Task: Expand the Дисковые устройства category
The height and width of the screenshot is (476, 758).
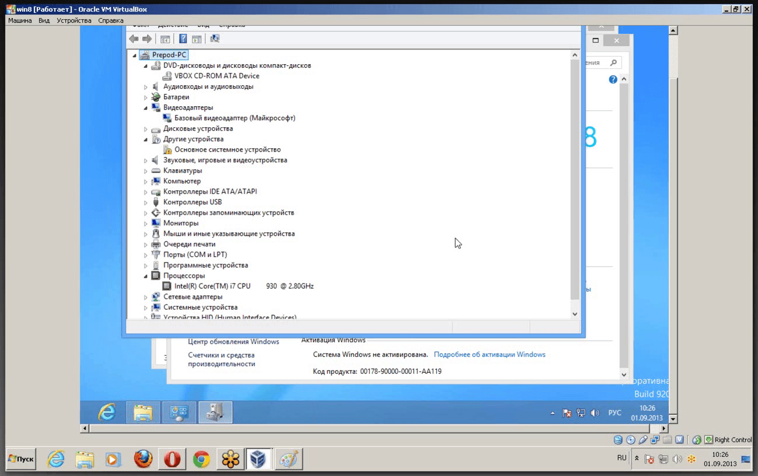Action: (x=146, y=129)
